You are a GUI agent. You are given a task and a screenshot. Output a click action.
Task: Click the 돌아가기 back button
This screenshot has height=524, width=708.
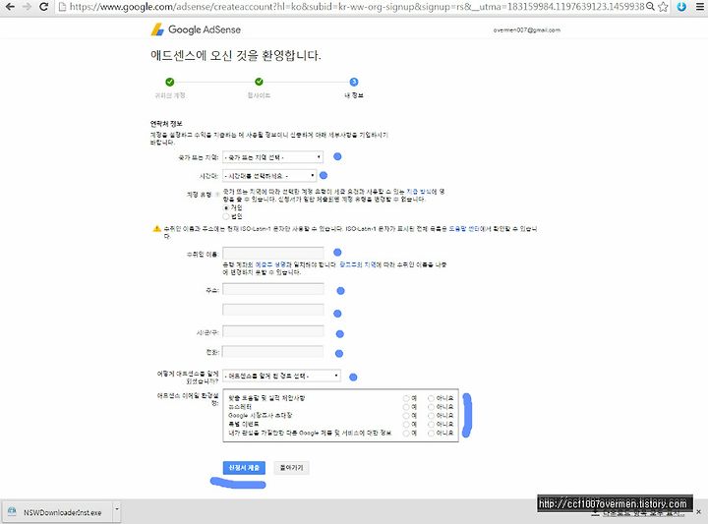click(x=291, y=468)
